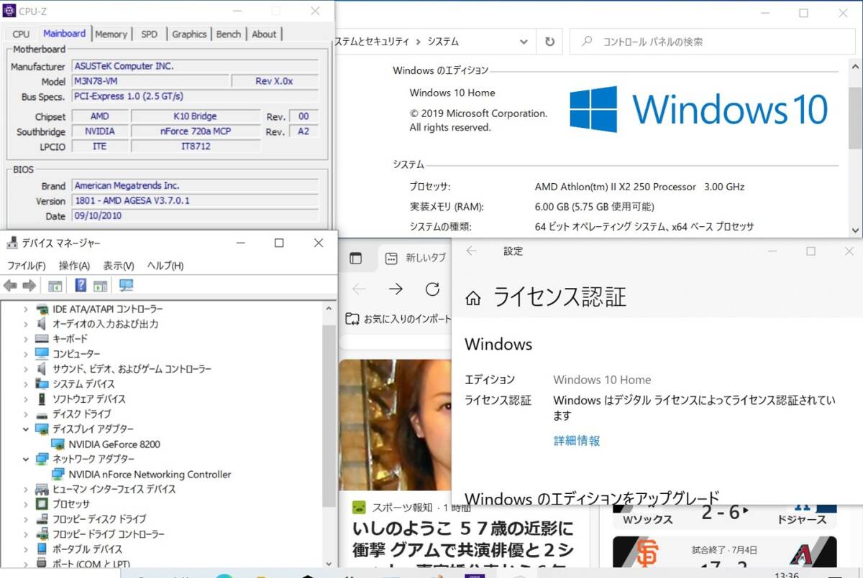Click the ポータブル デバイス icon

[x=42, y=549]
